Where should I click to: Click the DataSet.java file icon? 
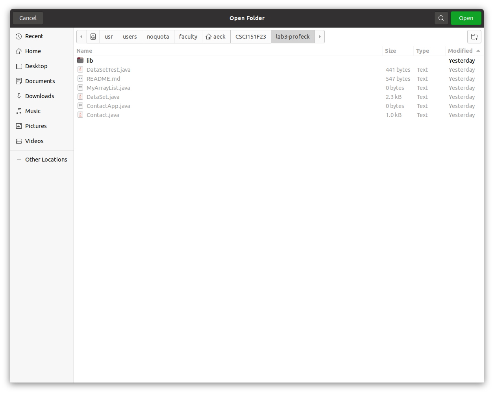(x=80, y=97)
